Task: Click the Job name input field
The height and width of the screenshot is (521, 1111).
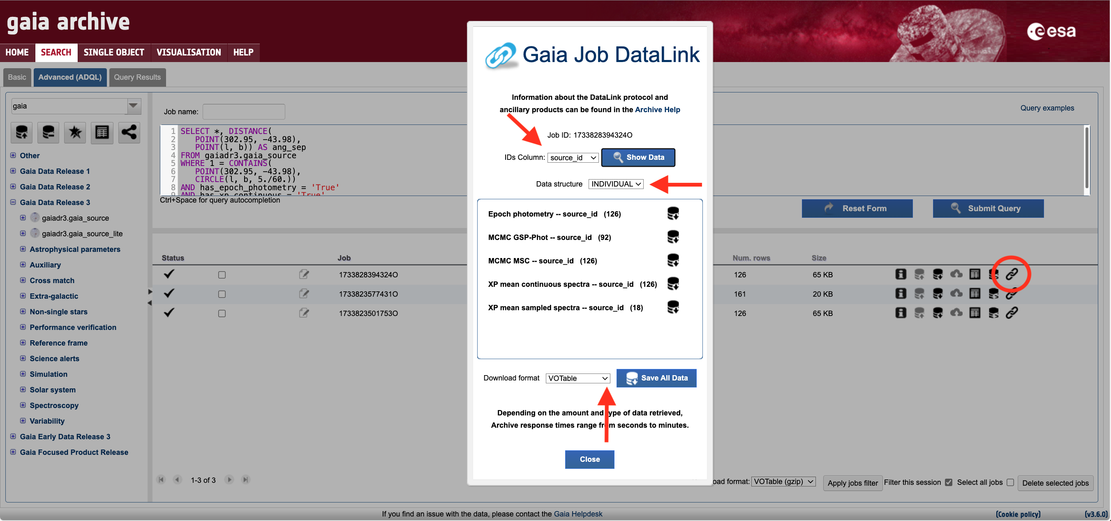Action: point(244,111)
